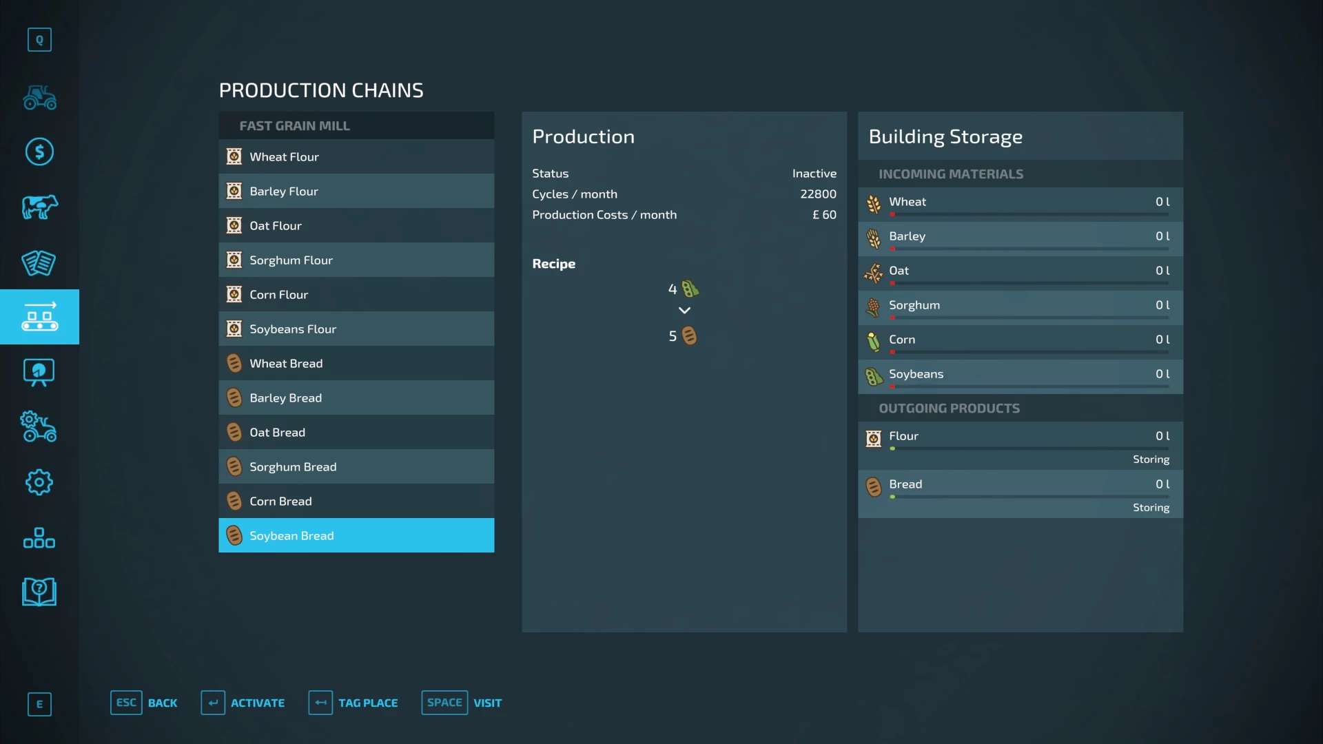Toggle the Bread output Storing mode

(1150, 508)
